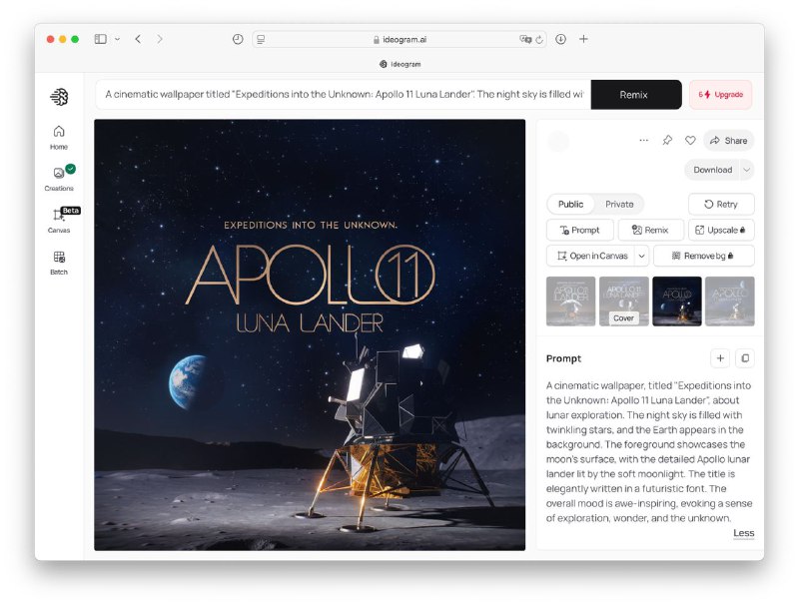
Task: Select the dark third image thumbnail
Action: point(676,302)
